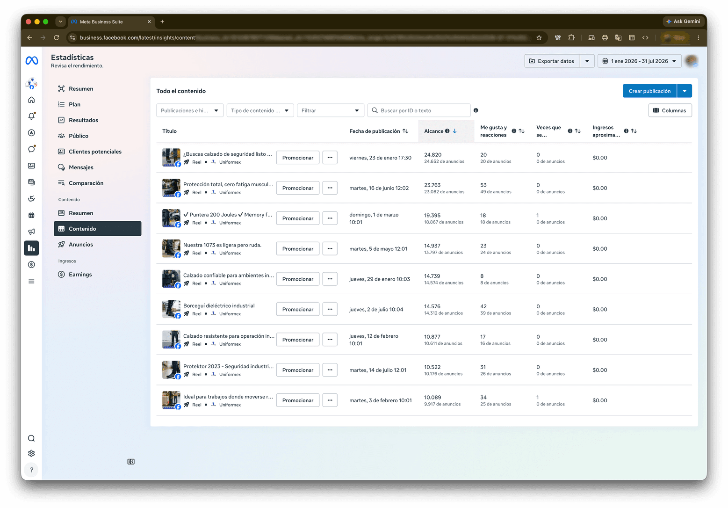Click the Meta logo icon
The image size is (728, 508).
tap(32, 60)
